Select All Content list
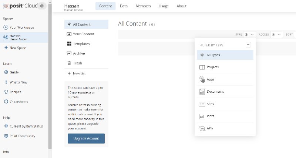Screen dimensions: 296x158 (x=86, y=24)
